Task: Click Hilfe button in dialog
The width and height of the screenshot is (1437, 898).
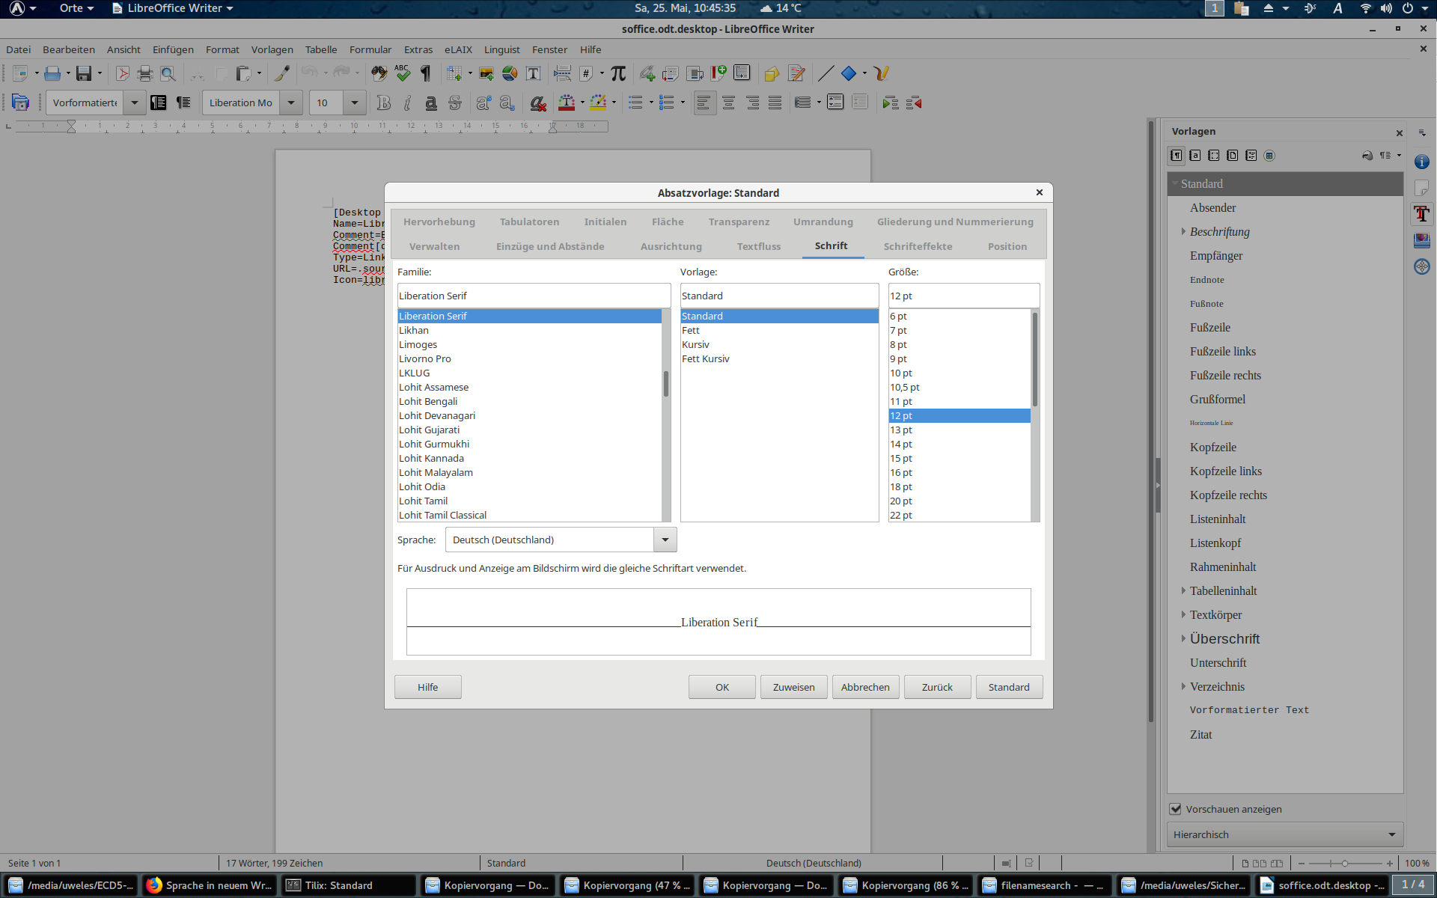Action: coord(428,687)
